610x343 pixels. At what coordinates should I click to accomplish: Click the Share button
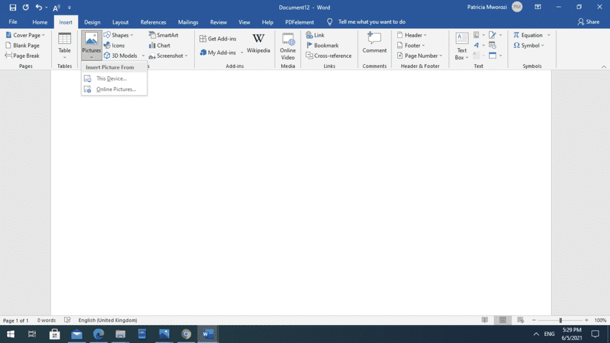tap(589, 21)
